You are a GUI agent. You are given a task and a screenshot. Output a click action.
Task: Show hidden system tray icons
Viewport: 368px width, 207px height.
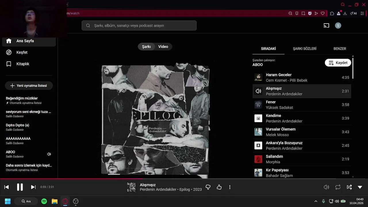point(316,201)
